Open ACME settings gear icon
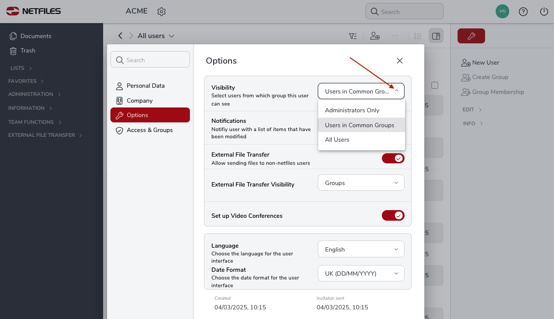 (x=162, y=12)
